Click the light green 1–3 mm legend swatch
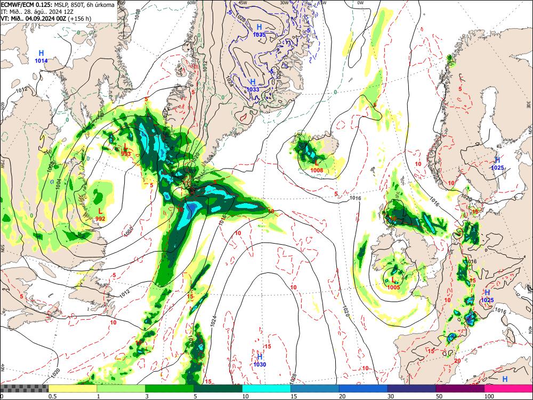Screen dimensions: 533x400 (121, 388)
